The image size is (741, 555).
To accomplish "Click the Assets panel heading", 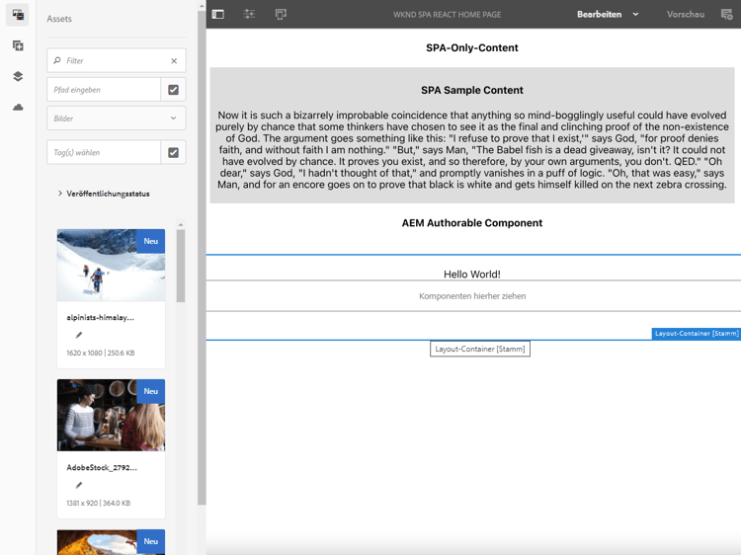I will [59, 19].
